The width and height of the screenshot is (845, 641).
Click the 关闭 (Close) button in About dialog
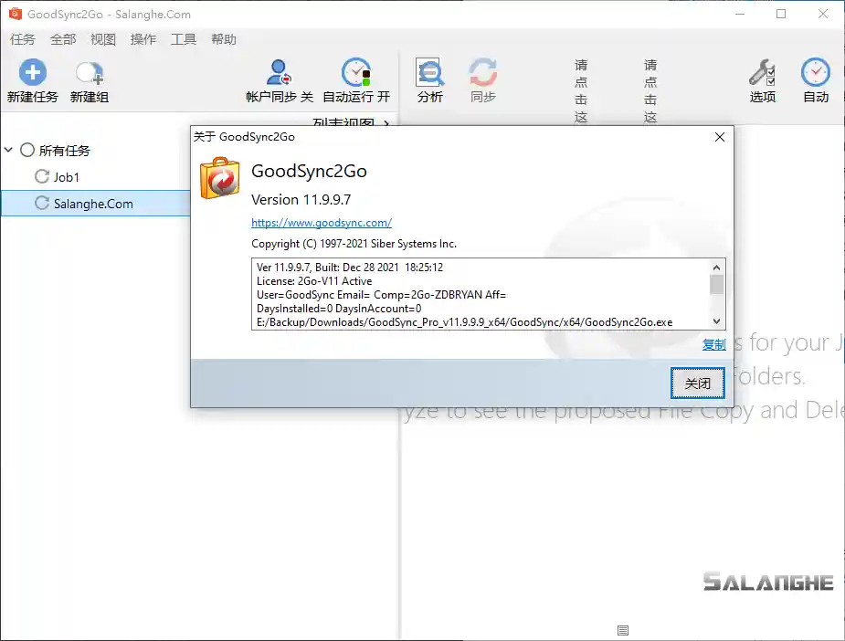[697, 384]
